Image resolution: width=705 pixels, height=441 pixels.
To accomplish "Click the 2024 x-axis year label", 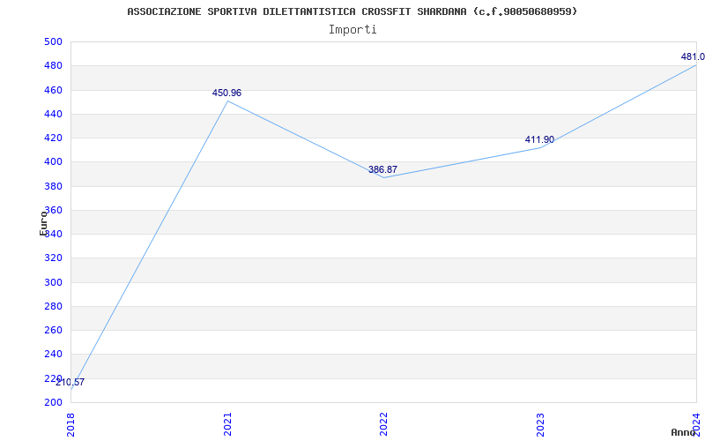I will coord(696,424).
